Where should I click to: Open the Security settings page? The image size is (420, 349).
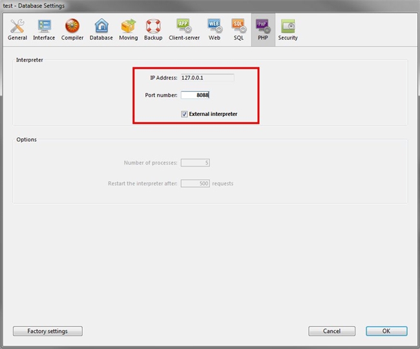pyautogui.click(x=288, y=29)
